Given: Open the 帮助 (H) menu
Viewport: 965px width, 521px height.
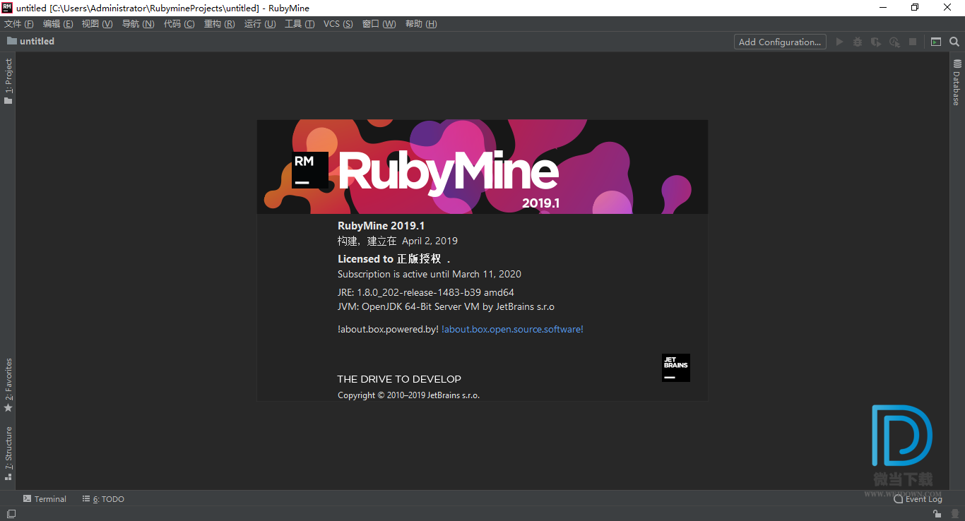Looking at the screenshot, I should [x=421, y=24].
